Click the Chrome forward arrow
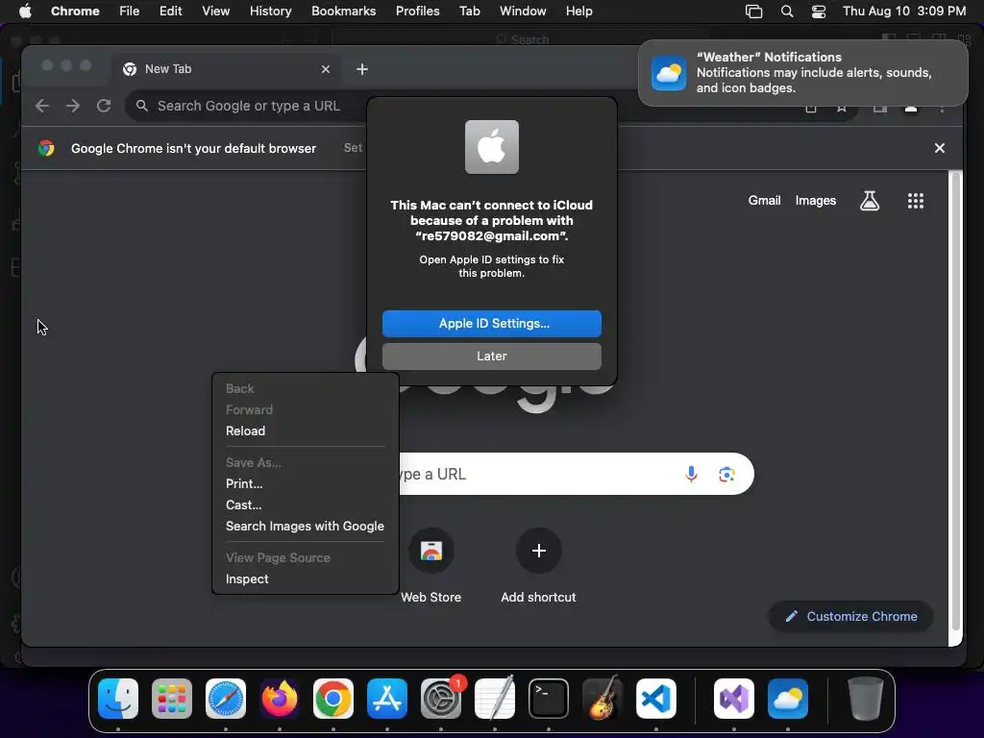 (x=73, y=106)
